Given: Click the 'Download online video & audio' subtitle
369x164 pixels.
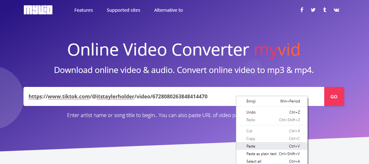Looking at the screenshot, I should pyautogui.click(x=184, y=70).
